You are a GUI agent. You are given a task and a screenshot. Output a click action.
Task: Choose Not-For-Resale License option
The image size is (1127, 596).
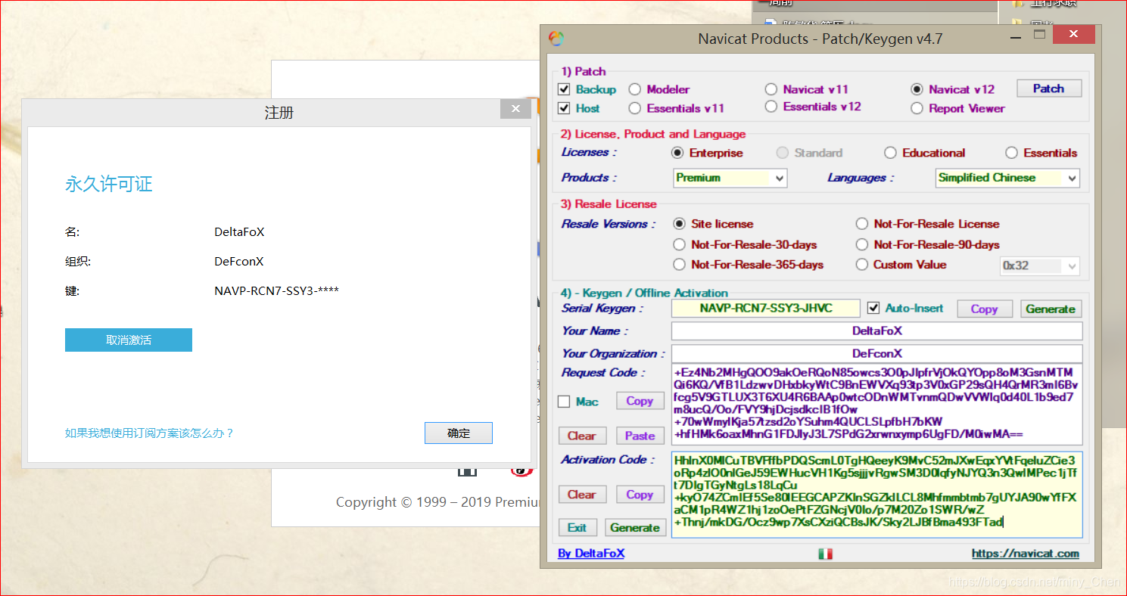(x=861, y=224)
